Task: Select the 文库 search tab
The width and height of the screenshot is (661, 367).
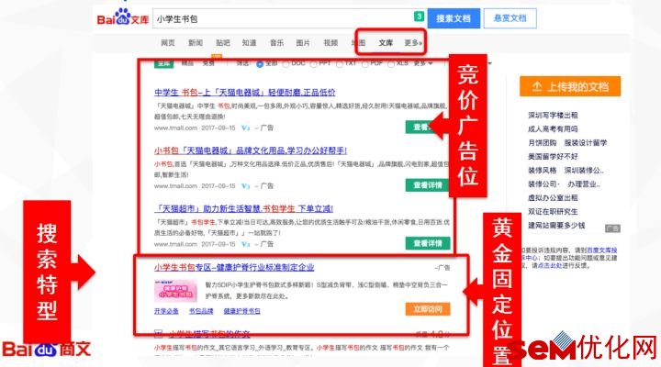Action: pyautogui.click(x=386, y=42)
